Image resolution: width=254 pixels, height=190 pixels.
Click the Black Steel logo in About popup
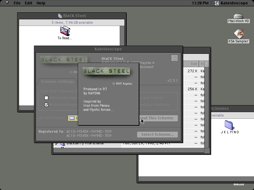pos(106,71)
